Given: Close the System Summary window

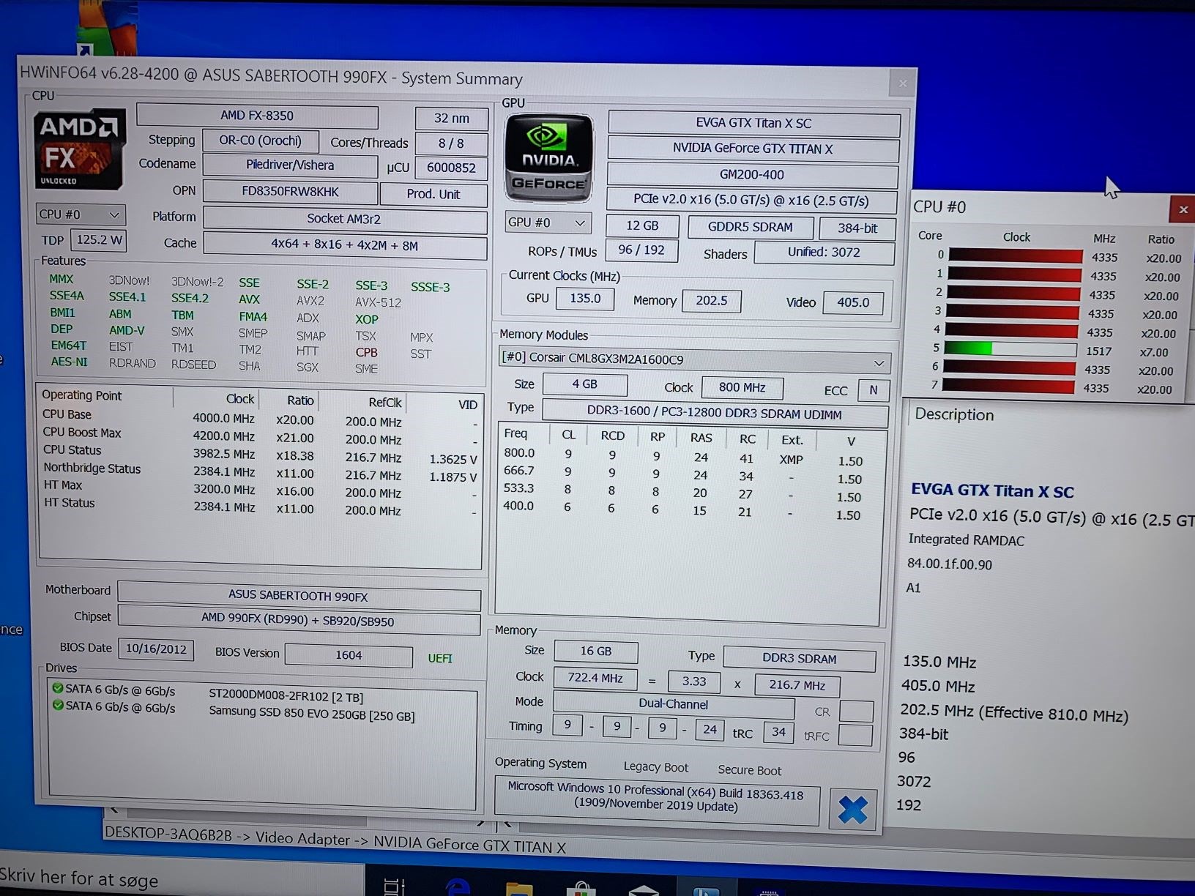Looking at the screenshot, I should point(902,83).
